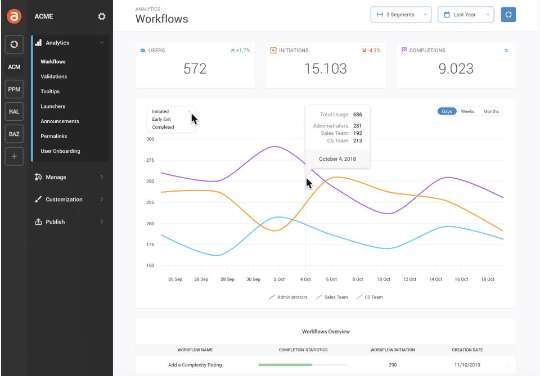Add a new workspace with plus icon
This screenshot has height=376, width=540.
[x=14, y=156]
